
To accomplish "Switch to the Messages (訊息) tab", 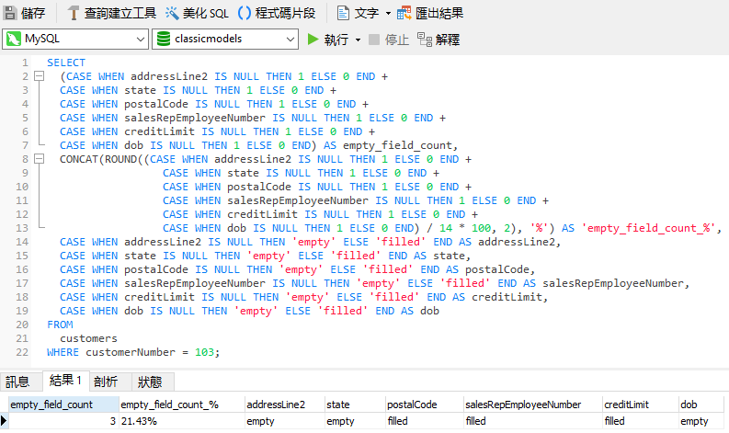I will pos(17,382).
